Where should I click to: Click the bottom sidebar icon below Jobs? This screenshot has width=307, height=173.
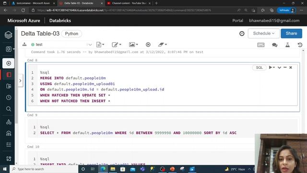[x=9, y=159]
